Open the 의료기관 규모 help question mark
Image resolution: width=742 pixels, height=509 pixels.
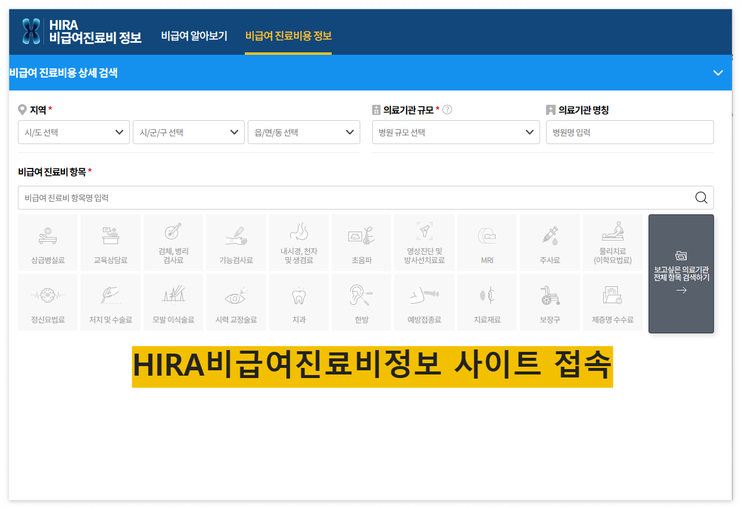pyautogui.click(x=447, y=110)
